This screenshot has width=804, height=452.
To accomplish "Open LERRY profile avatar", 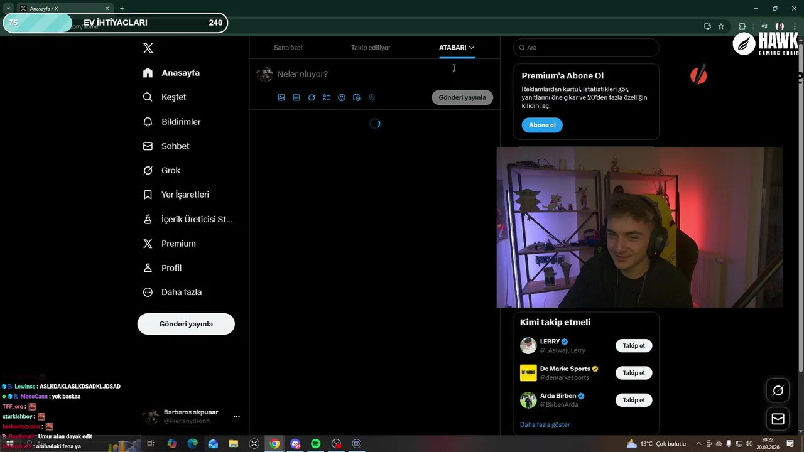I will click(x=528, y=346).
